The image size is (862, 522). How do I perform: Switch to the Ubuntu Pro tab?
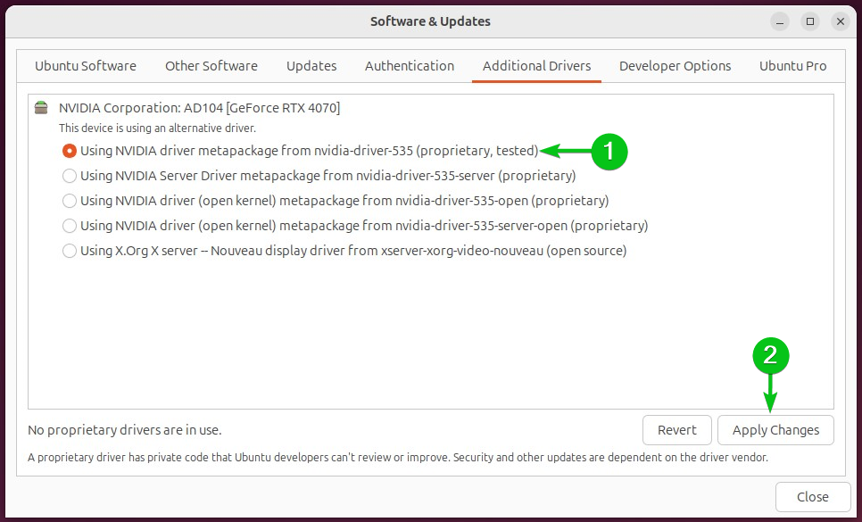[x=792, y=66]
